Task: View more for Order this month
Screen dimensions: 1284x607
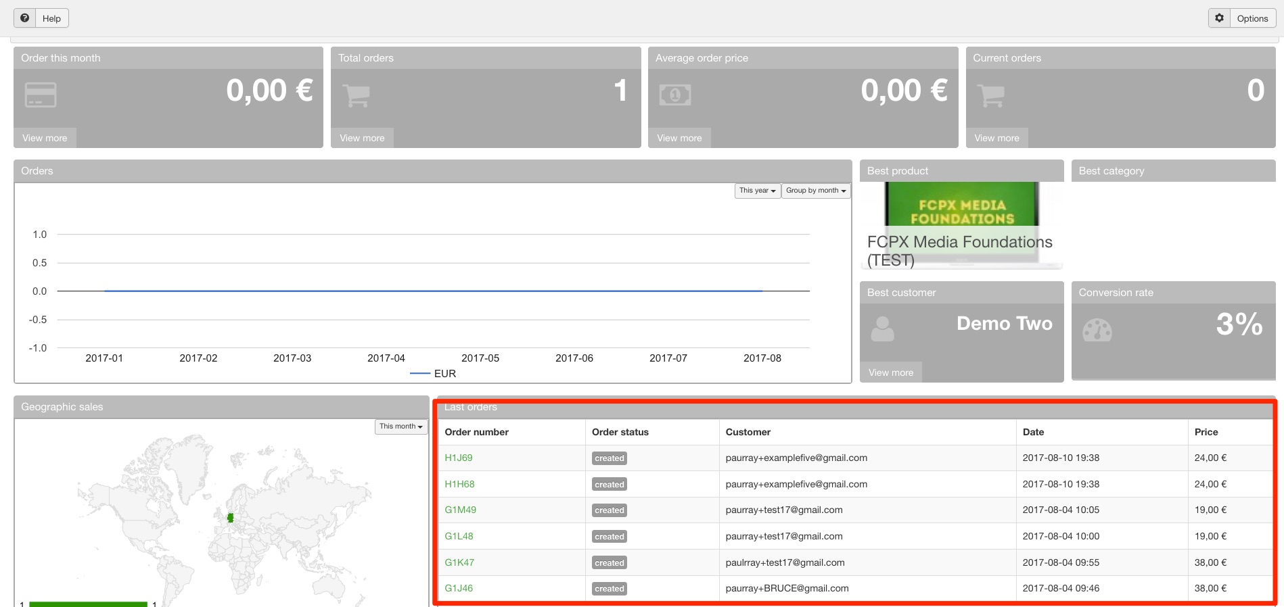Action: pos(45,138)
